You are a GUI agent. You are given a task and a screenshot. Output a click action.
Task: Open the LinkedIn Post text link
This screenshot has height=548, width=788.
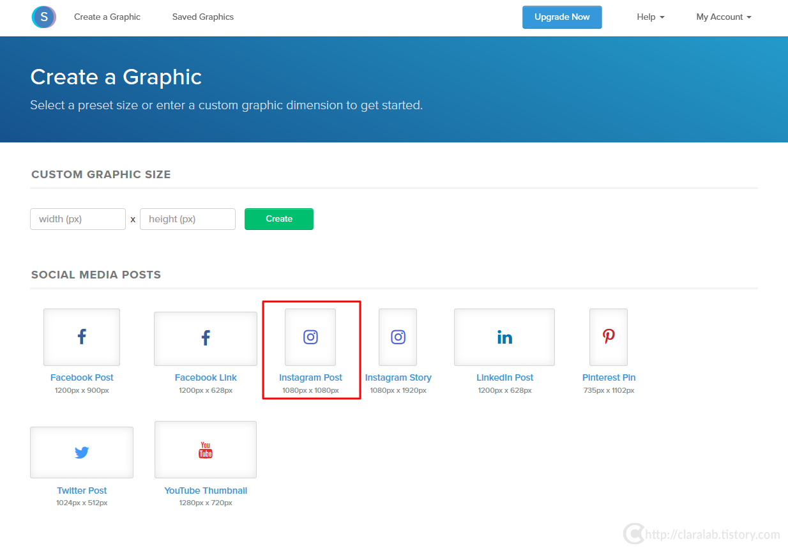505,377
